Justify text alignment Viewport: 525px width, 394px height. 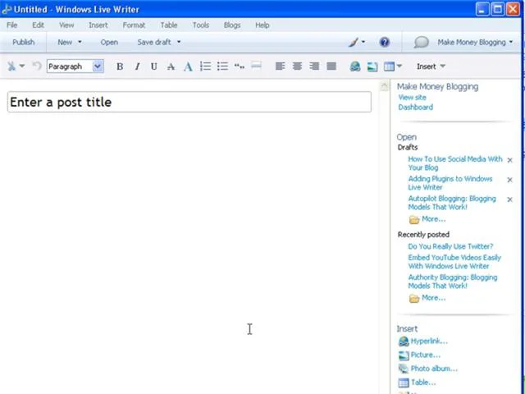click(x=331, y=66)
